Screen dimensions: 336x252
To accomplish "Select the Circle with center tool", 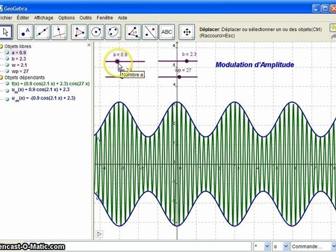I will [96, 32].
